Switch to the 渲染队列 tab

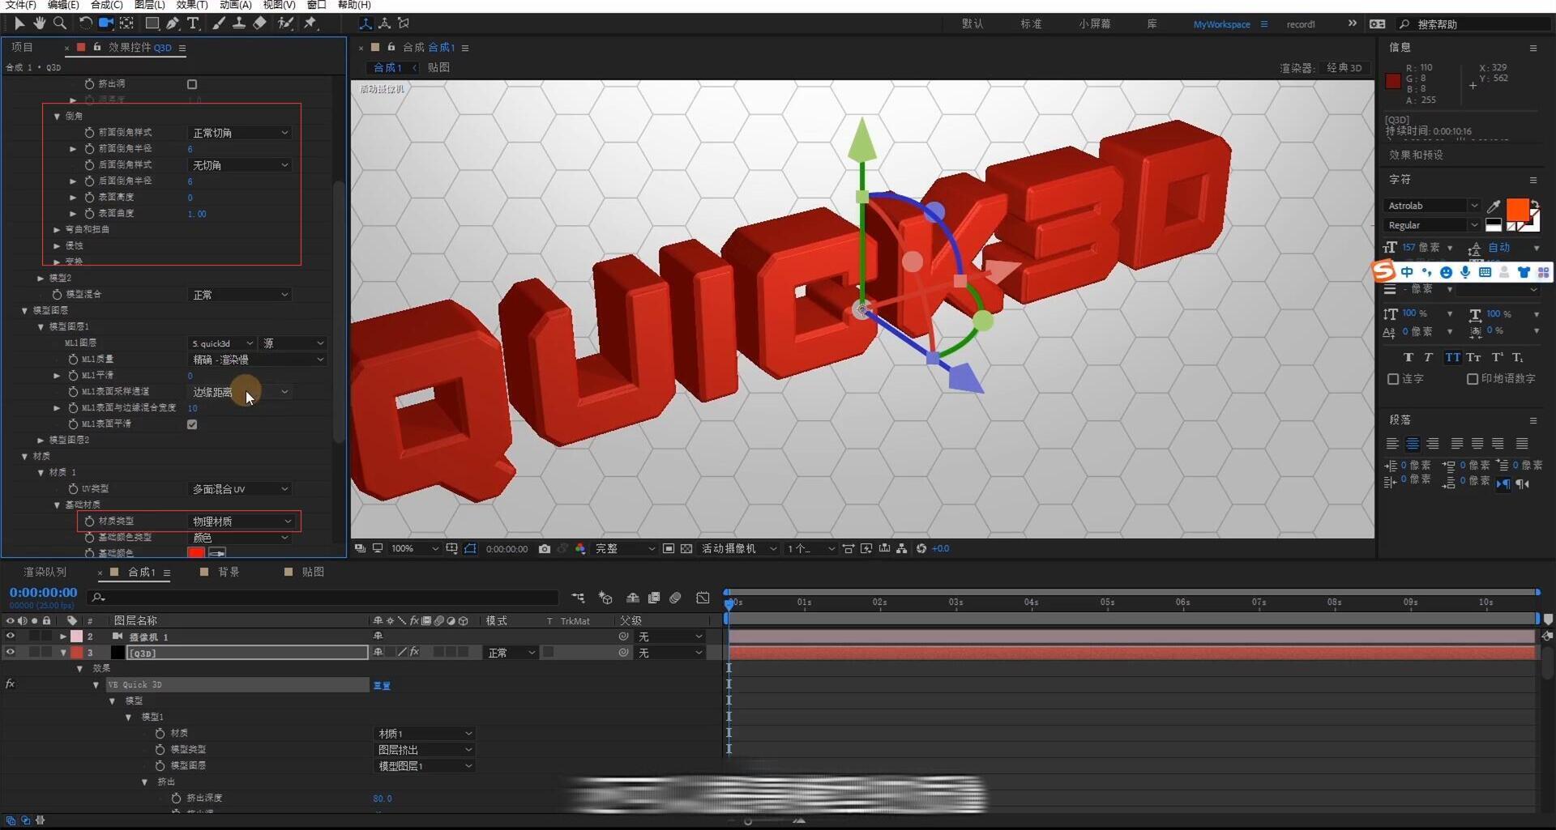(45, 572)
